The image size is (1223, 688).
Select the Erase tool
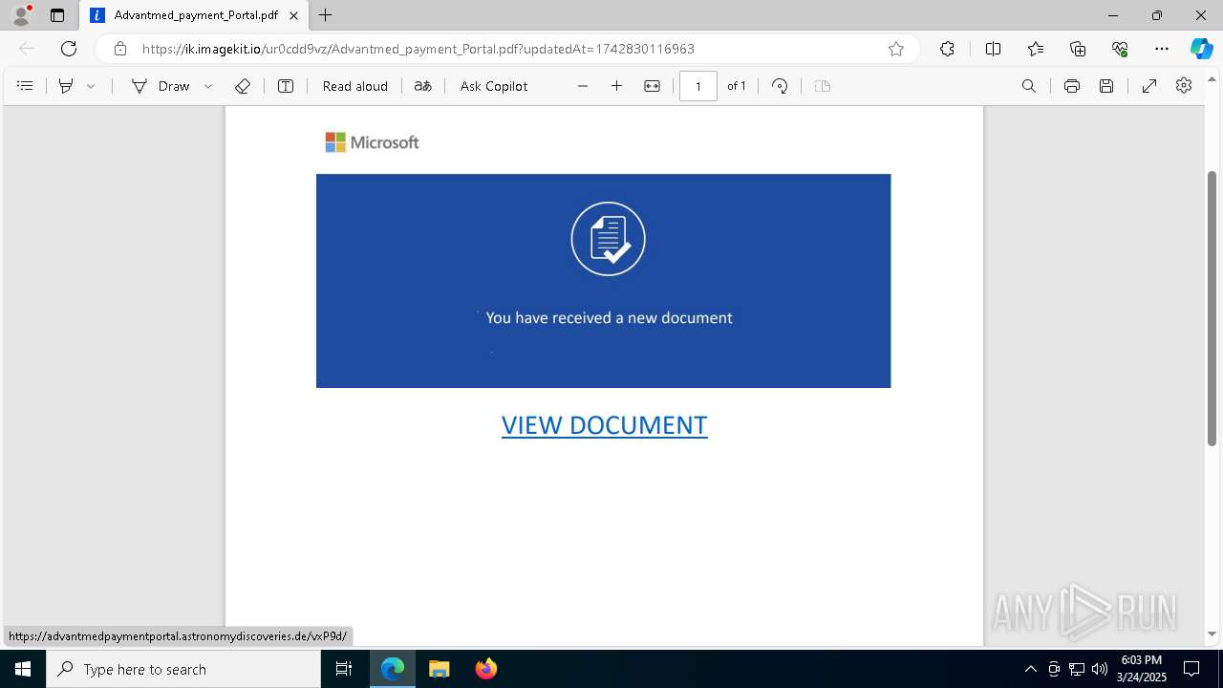click(x=243, y=86)
